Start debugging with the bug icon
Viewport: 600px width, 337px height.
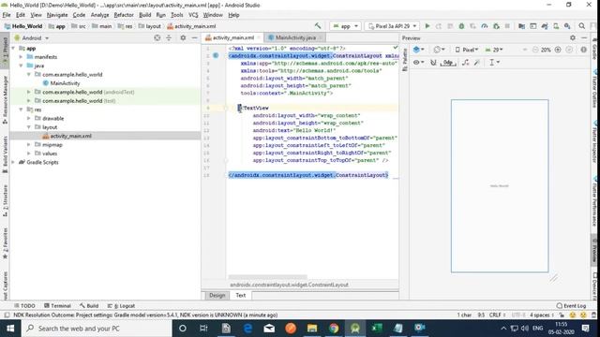(x=461, y=26)
